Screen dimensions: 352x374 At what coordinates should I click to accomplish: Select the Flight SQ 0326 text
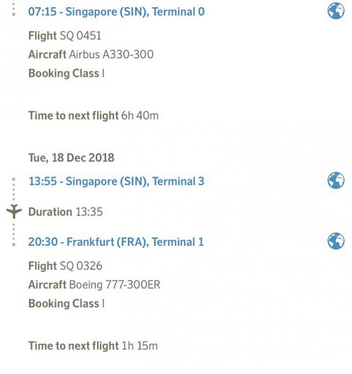pyautogui.click(x=65, y=266)
